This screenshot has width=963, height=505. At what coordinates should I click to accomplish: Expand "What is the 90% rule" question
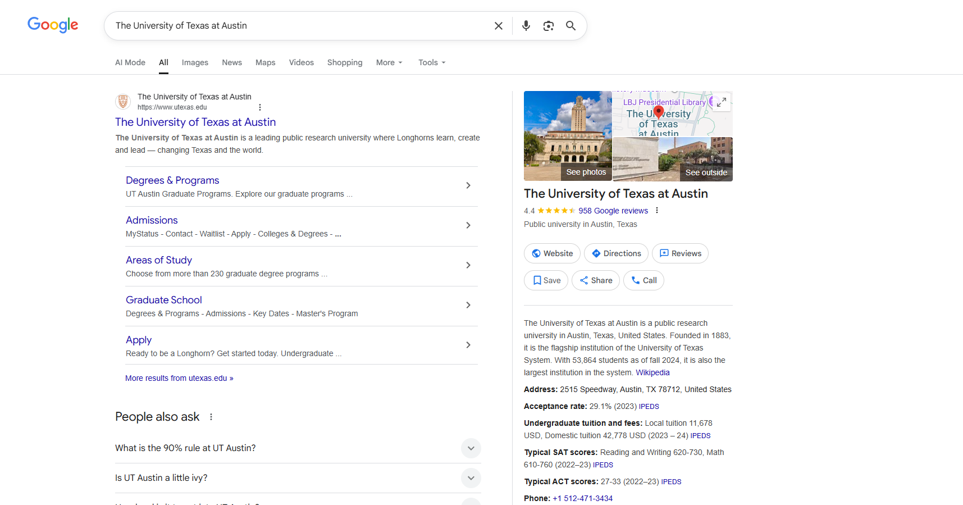coord(471,448)
